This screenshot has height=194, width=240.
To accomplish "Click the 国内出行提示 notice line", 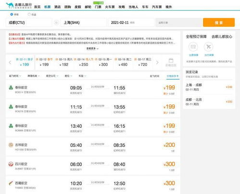I will pyautogui.click(x=92, y=43).
